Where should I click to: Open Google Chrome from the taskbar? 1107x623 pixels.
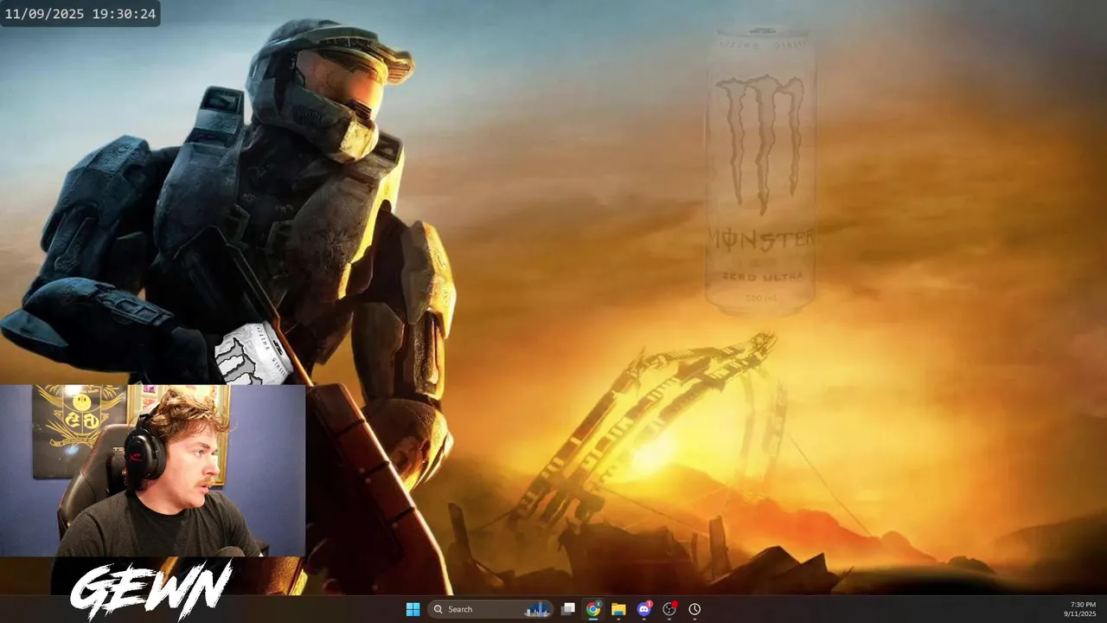593,609
